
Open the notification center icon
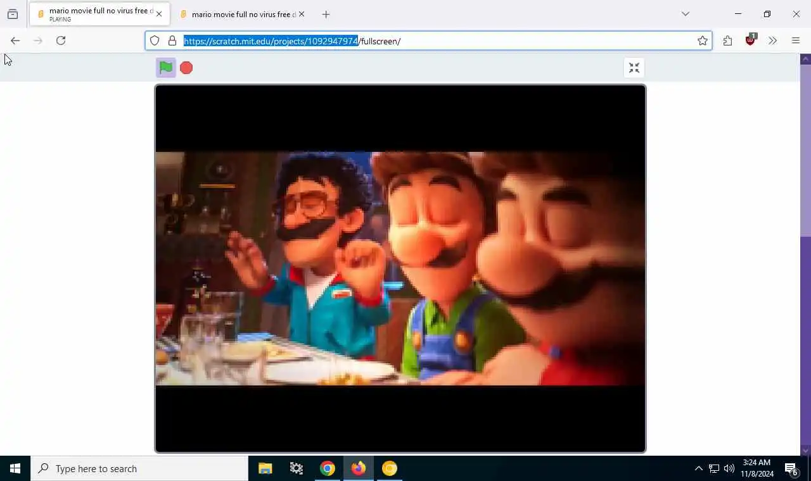click(x=791, y=468)
